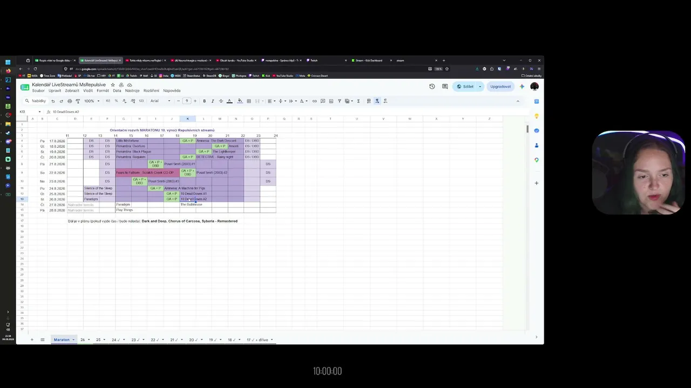Image resolution: width=691 pixels, height=388 pixels.
Task: Click the functions sigma icon
Action: 358,101
